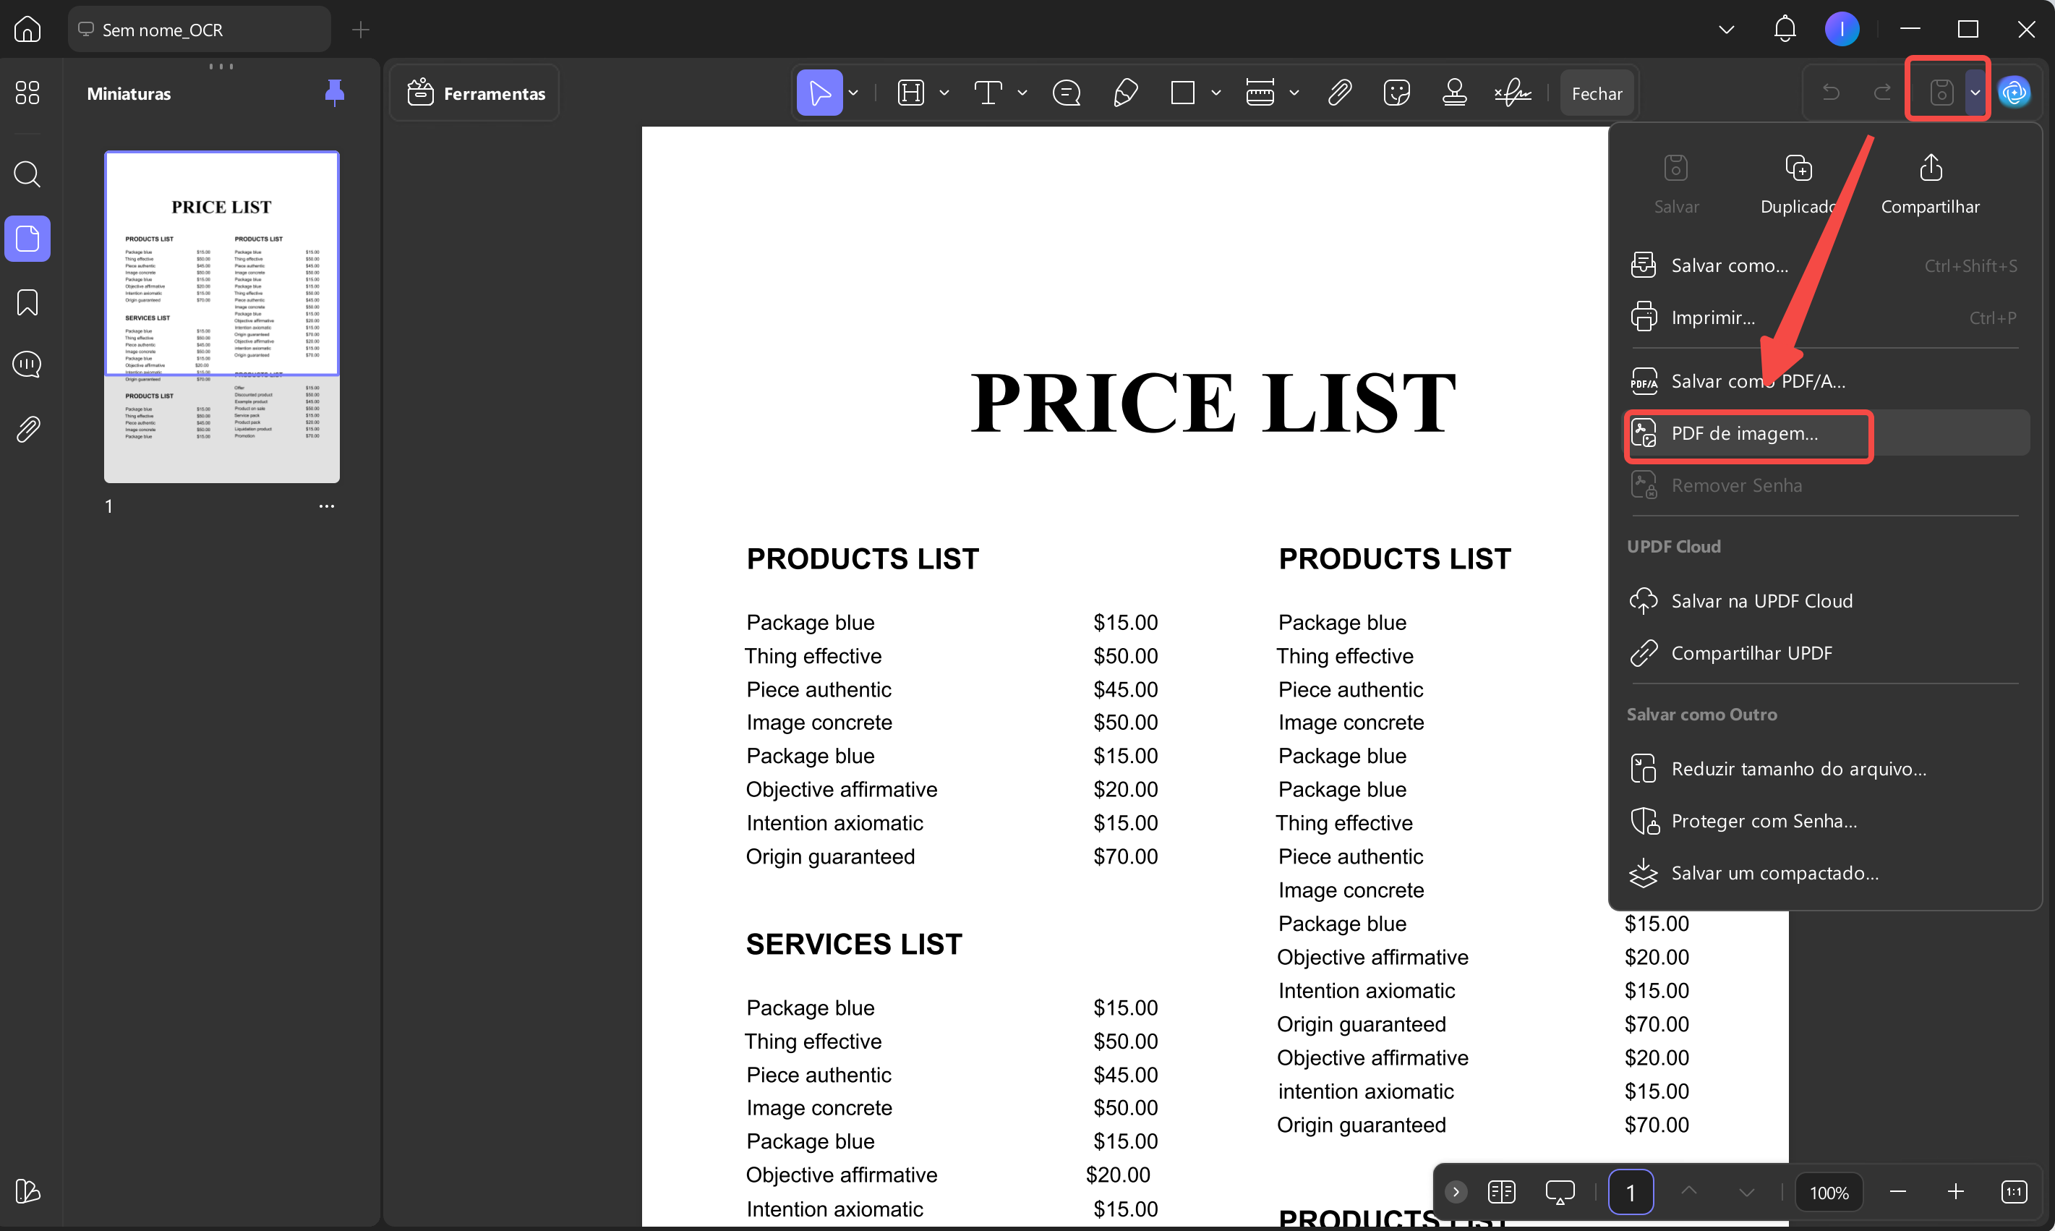This screenshot has width=2055, height=1231.
Task: Open the comments panel icon
Action: click(27, 364)
